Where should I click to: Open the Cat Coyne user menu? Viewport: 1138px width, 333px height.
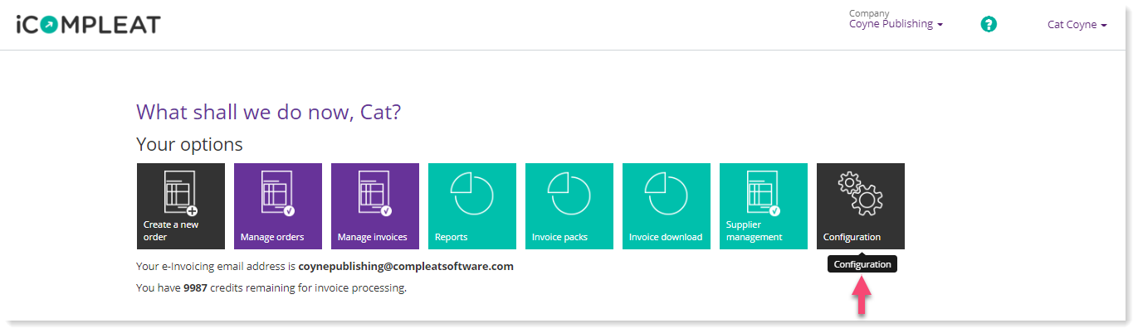click(1077, 25)
